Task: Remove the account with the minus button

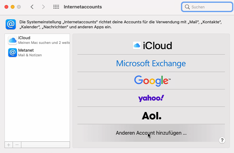Action: tap(17, 145)
